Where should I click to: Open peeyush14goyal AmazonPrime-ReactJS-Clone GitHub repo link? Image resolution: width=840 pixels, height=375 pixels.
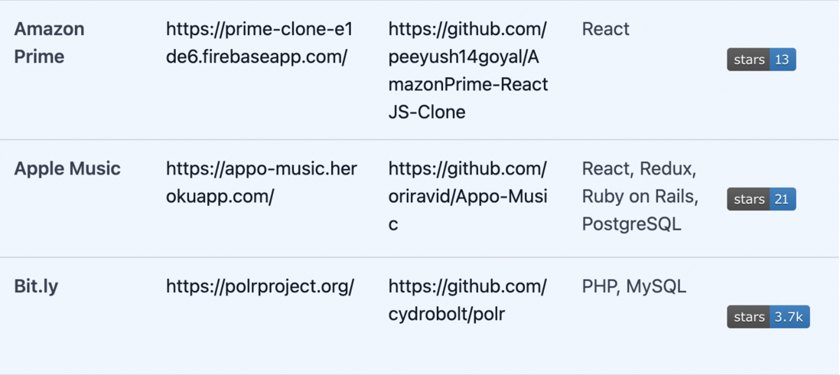pos(468,70)
